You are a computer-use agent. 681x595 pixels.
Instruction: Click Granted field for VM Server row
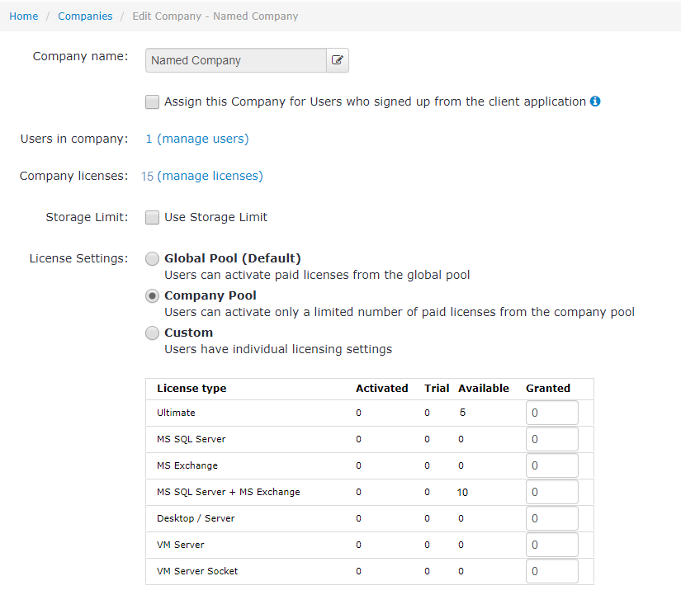coord(552,545)
